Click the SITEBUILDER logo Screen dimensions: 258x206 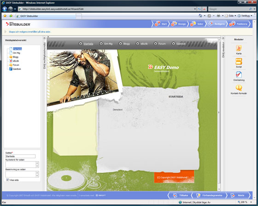pos(18,24)
